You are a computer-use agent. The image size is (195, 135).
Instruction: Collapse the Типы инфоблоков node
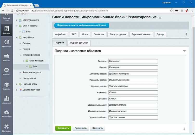[20, 55]
